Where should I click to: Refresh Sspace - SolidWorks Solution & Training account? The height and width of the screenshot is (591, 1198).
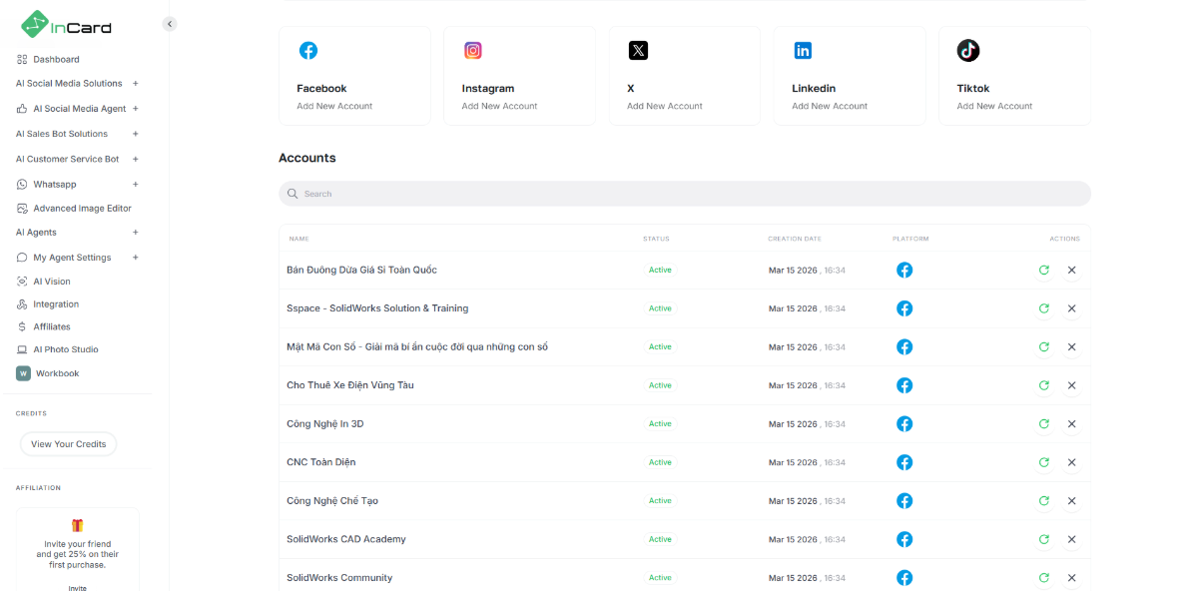[1043, 308]
